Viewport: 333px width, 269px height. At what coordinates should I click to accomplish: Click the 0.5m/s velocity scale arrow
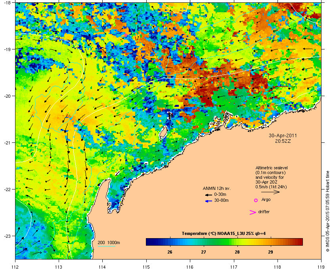tap(270, 192)
